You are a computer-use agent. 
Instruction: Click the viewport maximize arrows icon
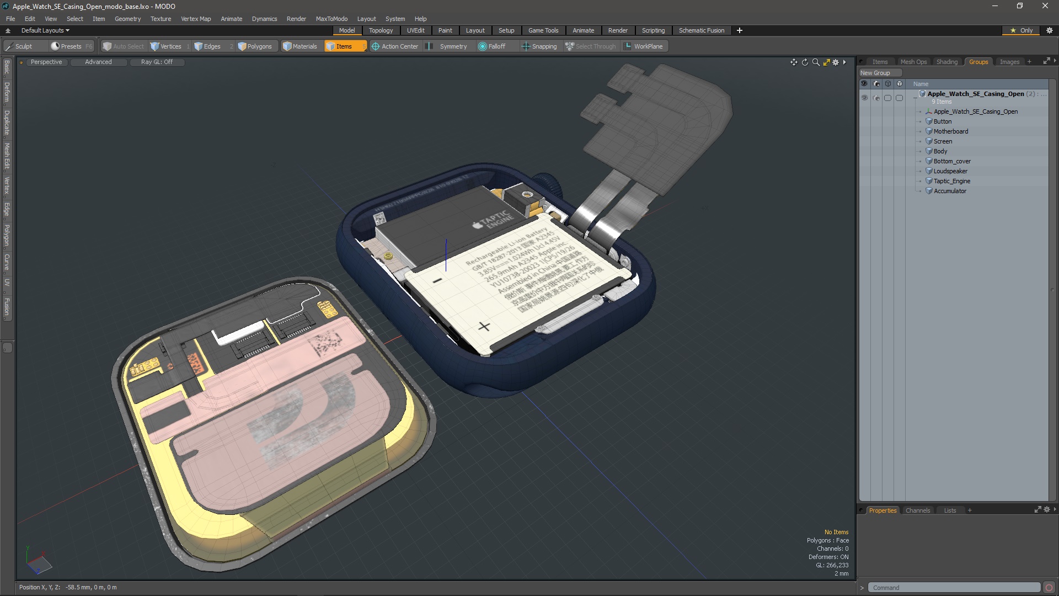pyautogui.click(x=826, y=62)
